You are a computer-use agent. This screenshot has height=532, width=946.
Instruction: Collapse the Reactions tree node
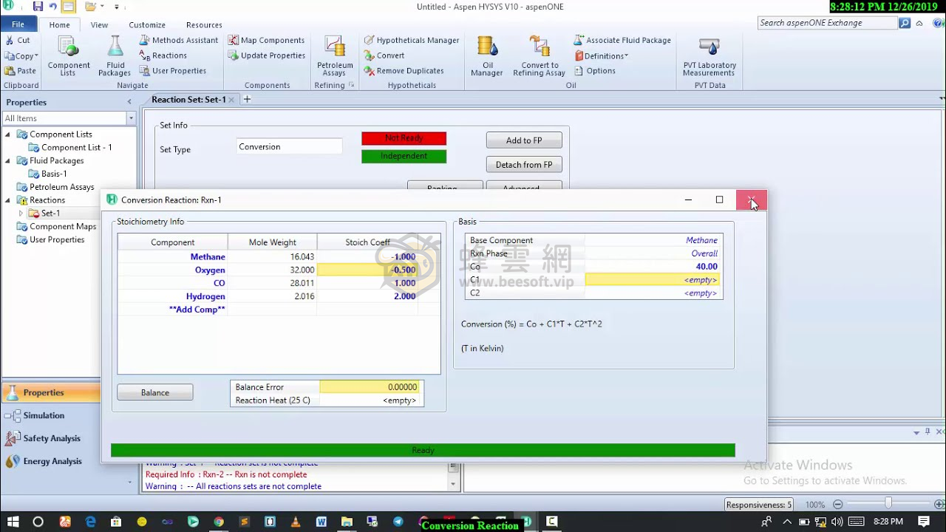click(x=7, y=200)
